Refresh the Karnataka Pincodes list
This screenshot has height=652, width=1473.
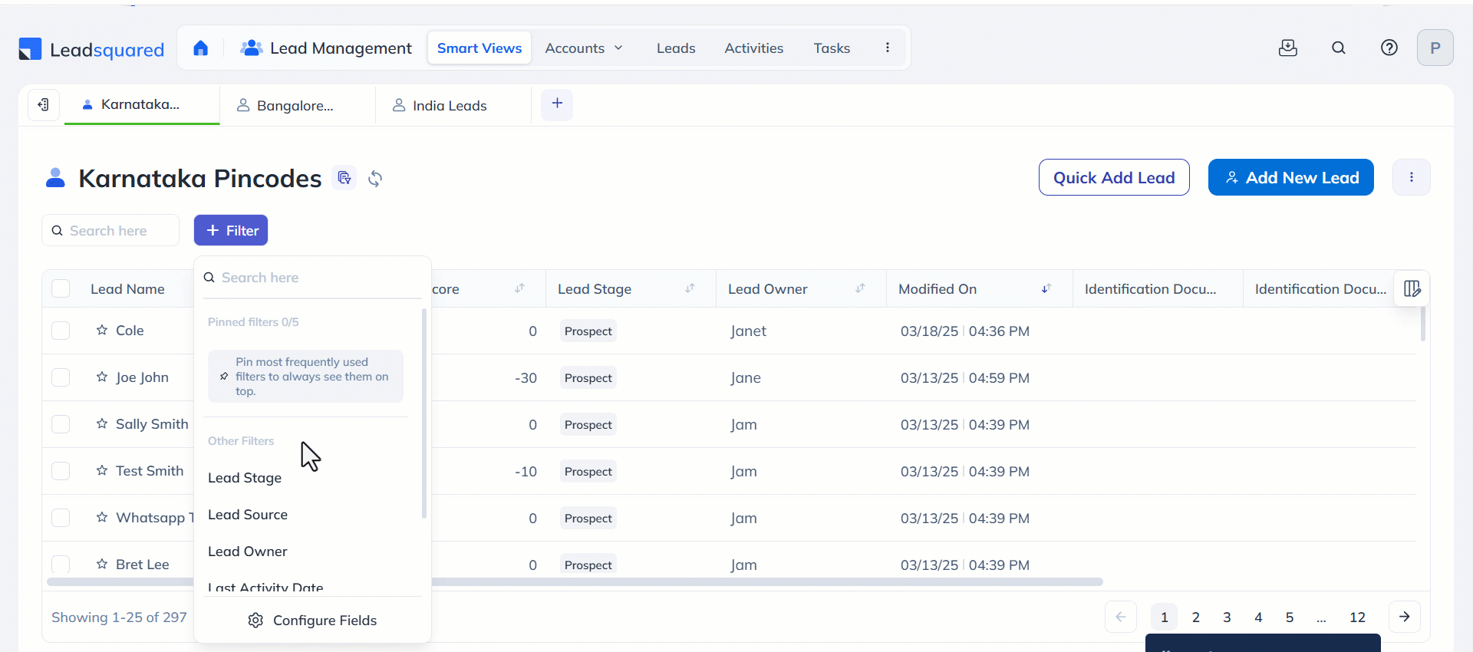375,179
